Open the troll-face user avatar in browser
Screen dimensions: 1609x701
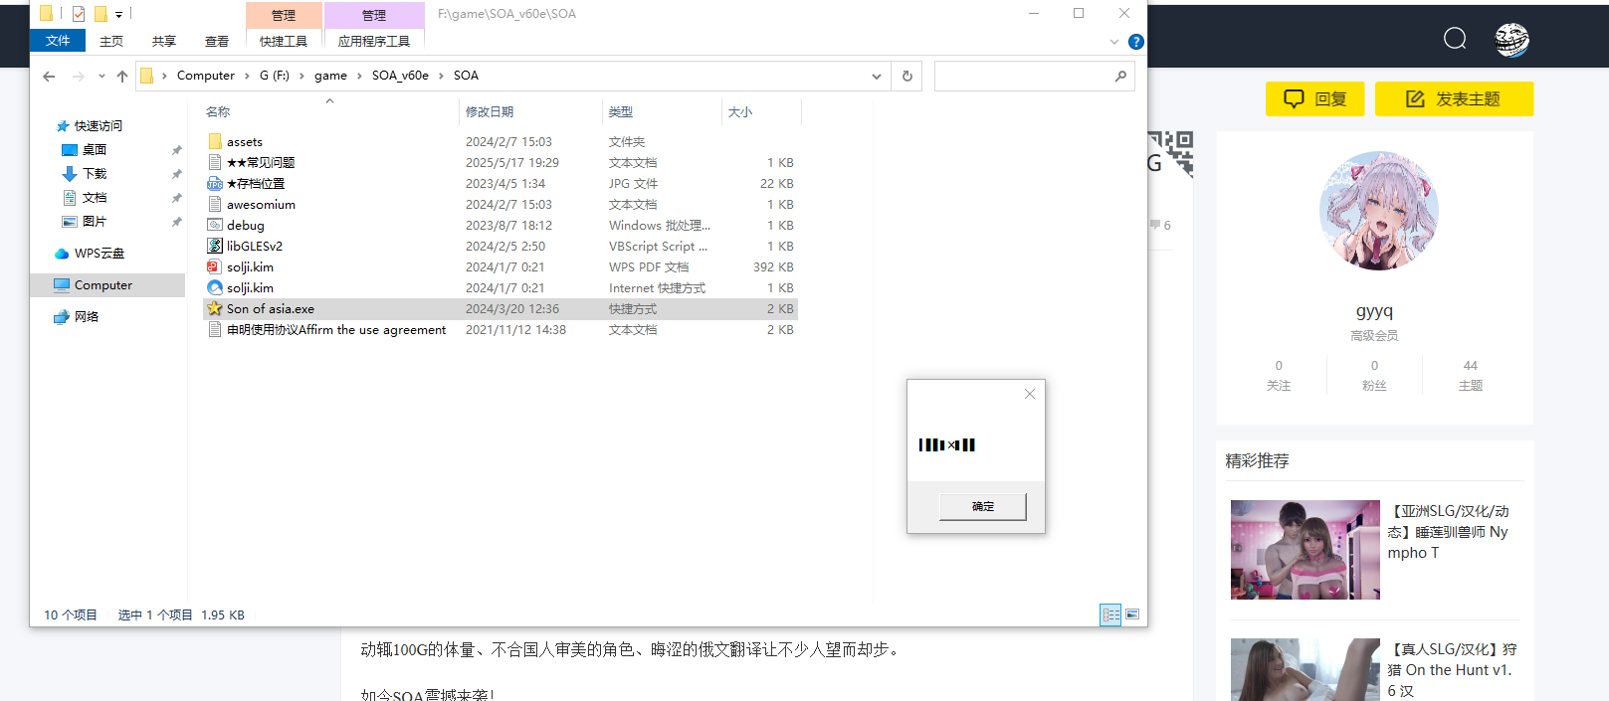click(x=1511, y=39)
